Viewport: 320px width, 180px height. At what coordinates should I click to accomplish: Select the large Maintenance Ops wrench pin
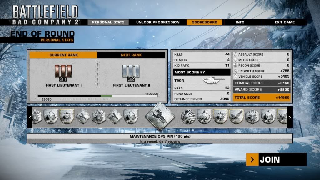click(160, 117)
